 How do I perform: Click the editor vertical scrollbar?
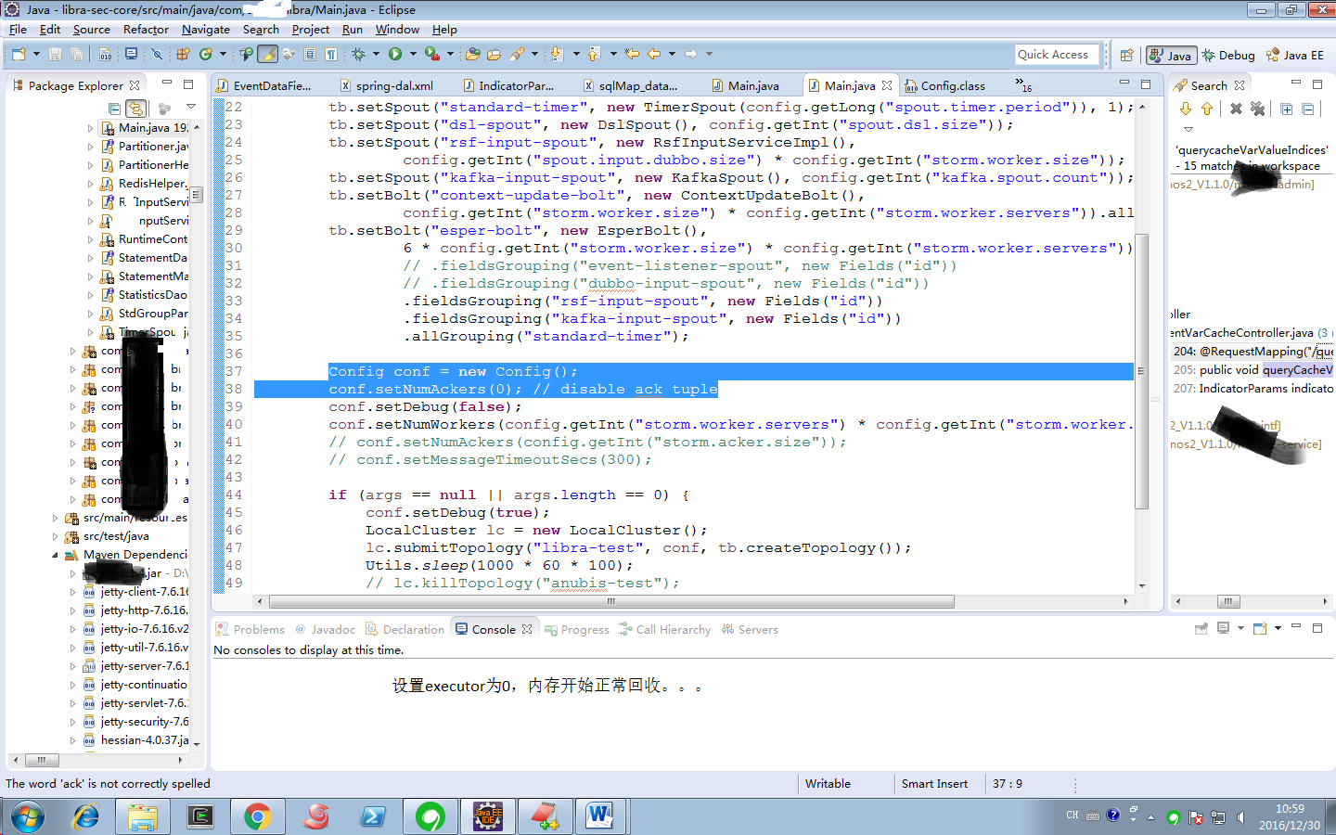(1142, 371)
